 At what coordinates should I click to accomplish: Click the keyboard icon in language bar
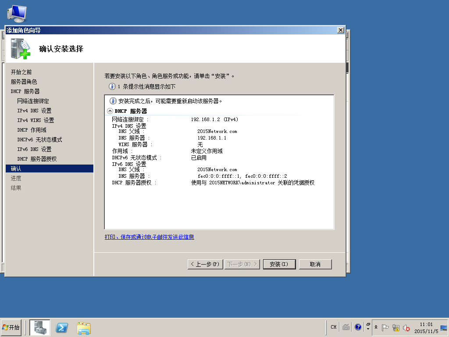tap(346, 327)
